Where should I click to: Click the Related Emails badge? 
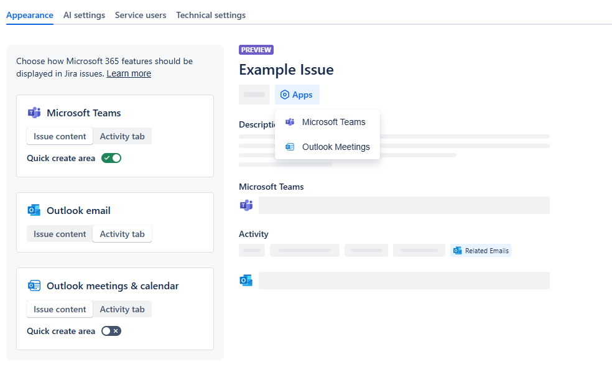480,250
